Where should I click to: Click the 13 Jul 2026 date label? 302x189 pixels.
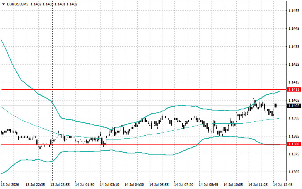[x=10, y=185]
